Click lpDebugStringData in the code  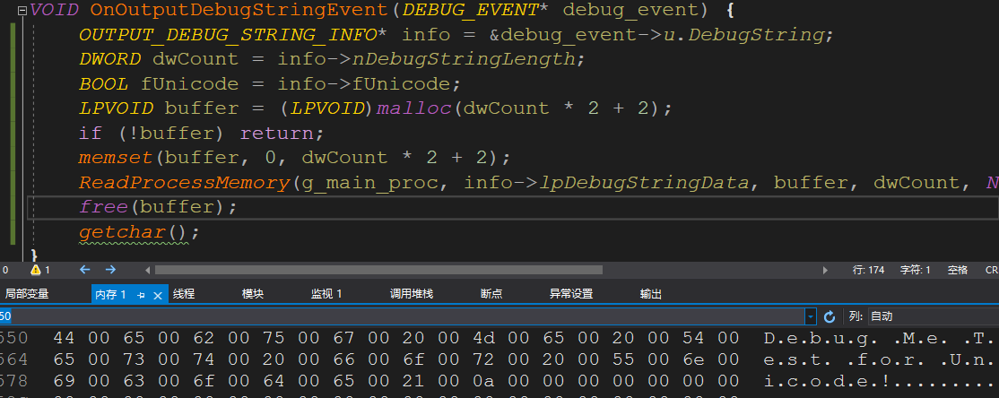pos(645,183)
